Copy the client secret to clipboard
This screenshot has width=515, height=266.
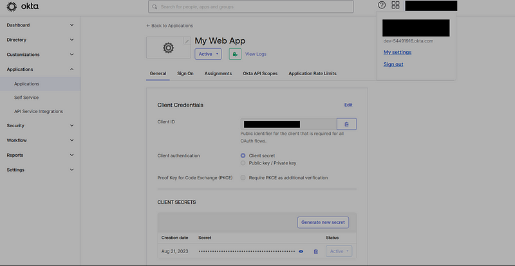click(315, 252)
